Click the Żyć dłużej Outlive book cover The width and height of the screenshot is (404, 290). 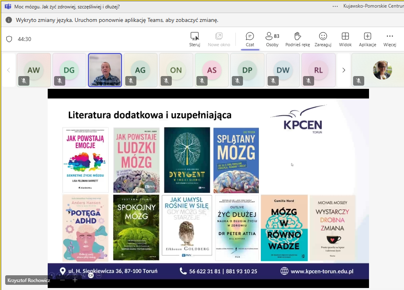[x=237, y=228]
